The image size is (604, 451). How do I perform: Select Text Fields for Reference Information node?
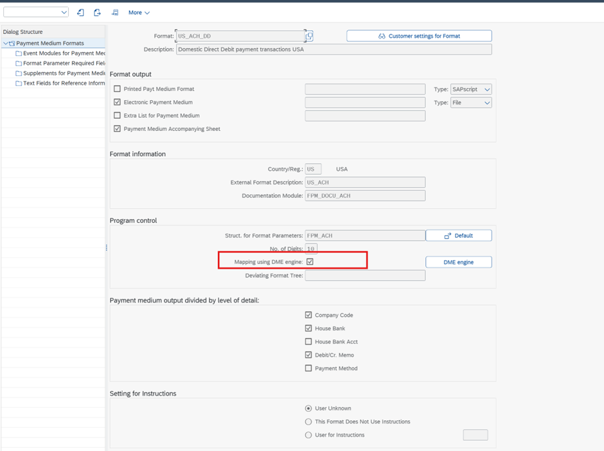[64, 83]
